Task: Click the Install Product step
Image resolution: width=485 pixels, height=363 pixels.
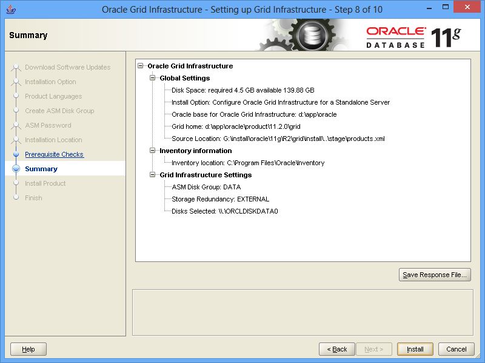Action: click(x=45, y=183)
